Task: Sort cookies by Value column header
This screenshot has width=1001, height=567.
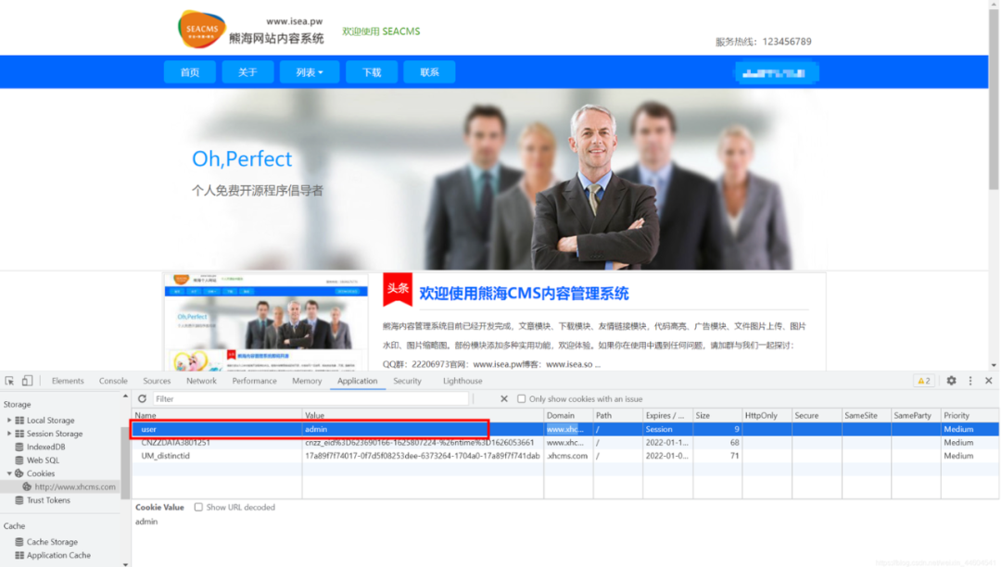Action: [x=423, y=415]
